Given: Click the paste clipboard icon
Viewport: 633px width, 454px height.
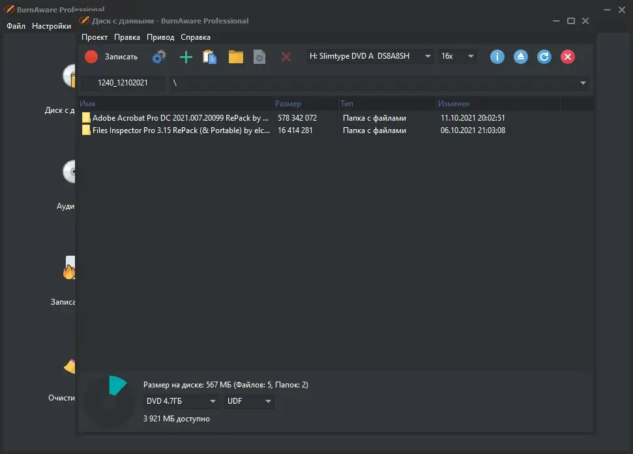Looking at the screenshot, I should 209,57.
